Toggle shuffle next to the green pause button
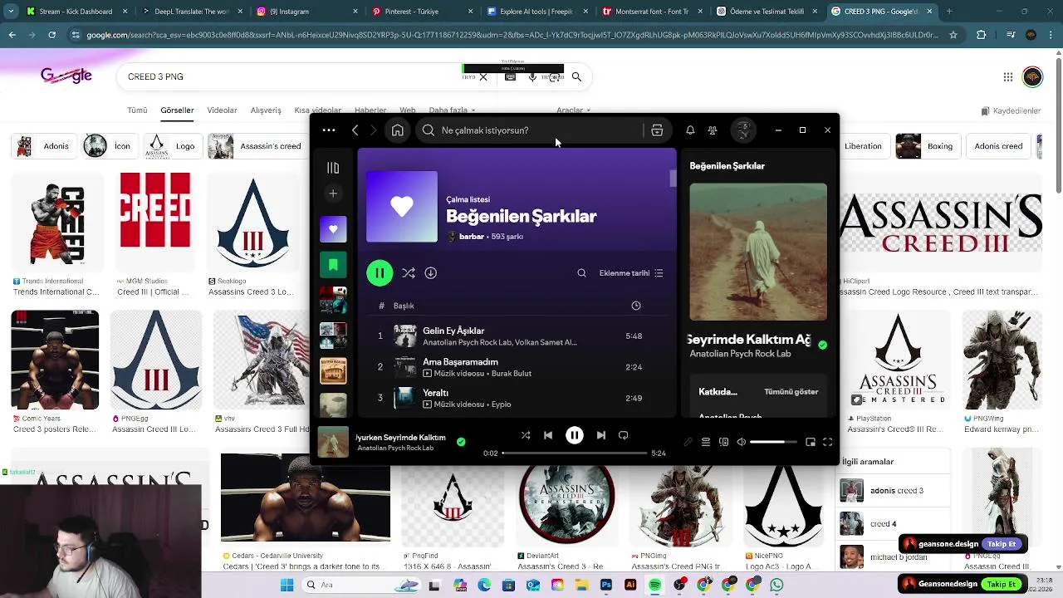The width and height of the screenshot is (1063, 598). click(409, 272)
